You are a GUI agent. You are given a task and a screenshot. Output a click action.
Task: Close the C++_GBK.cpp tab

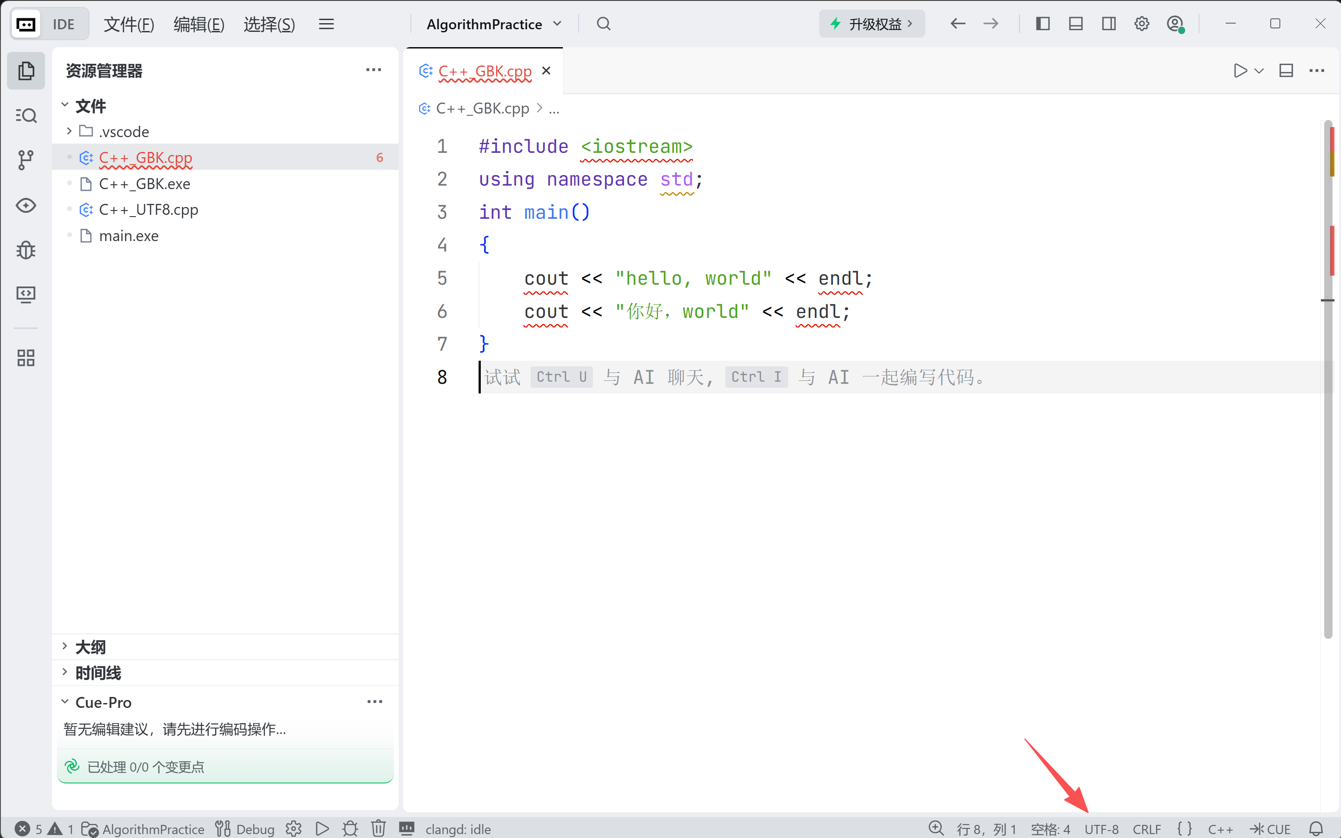click(x=546, y=70)
